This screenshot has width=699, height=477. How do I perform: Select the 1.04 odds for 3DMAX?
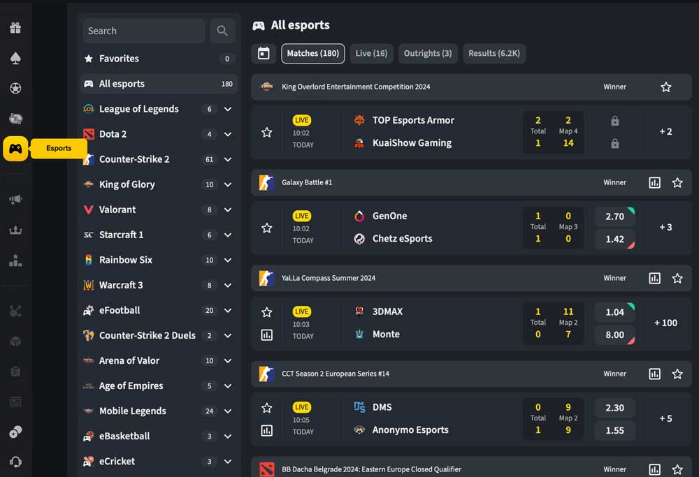click(x=614, y=311)
